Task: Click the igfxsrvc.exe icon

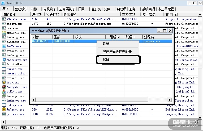Action: click(4, 100)
